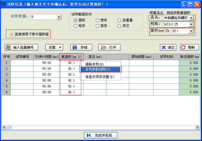Choose 待显示项目设置 from context menu
The image size is (202, 141).
[100, 77]
